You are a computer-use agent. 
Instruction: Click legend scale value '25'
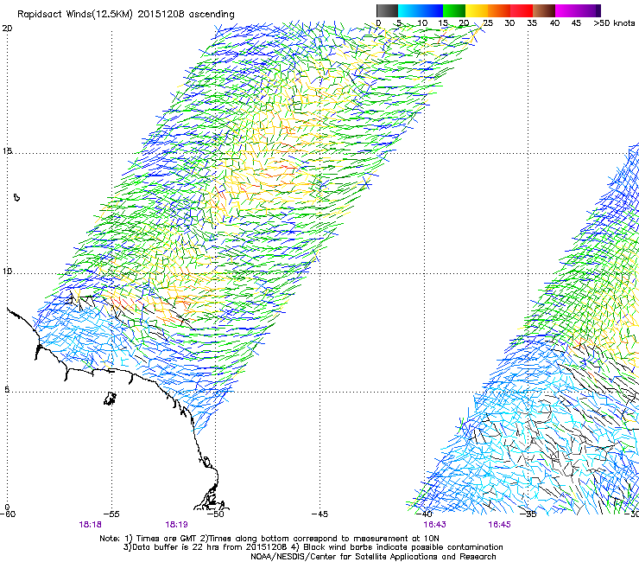click(x=488, y=23)
